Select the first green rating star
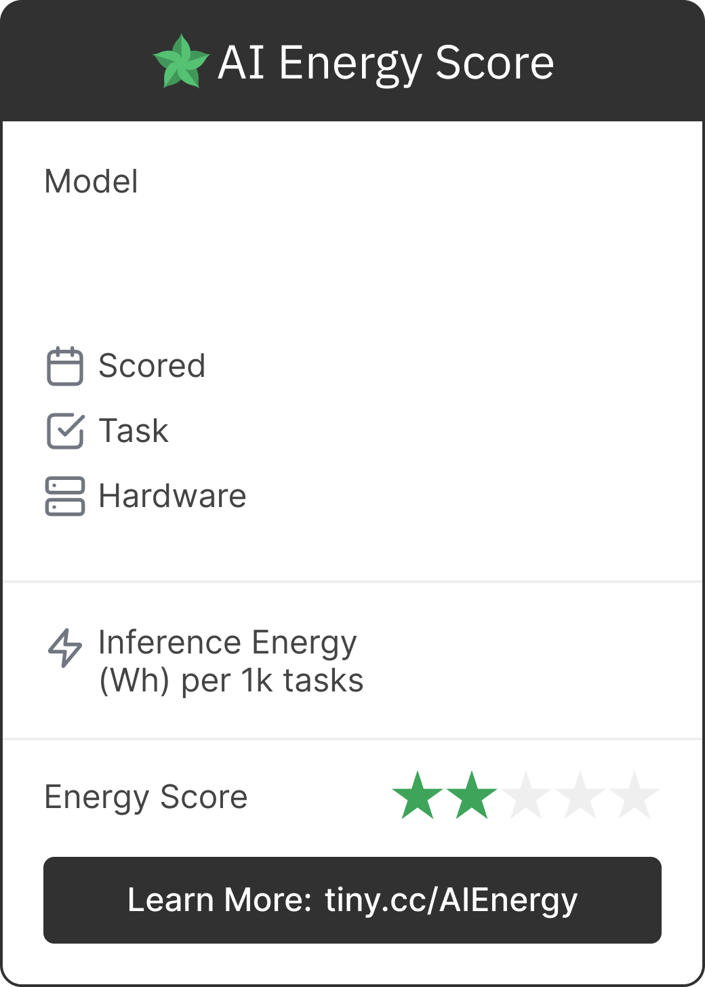 tap(418, 796)
